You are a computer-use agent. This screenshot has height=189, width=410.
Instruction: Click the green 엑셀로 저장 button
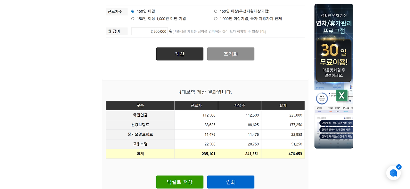click(179, 182)
